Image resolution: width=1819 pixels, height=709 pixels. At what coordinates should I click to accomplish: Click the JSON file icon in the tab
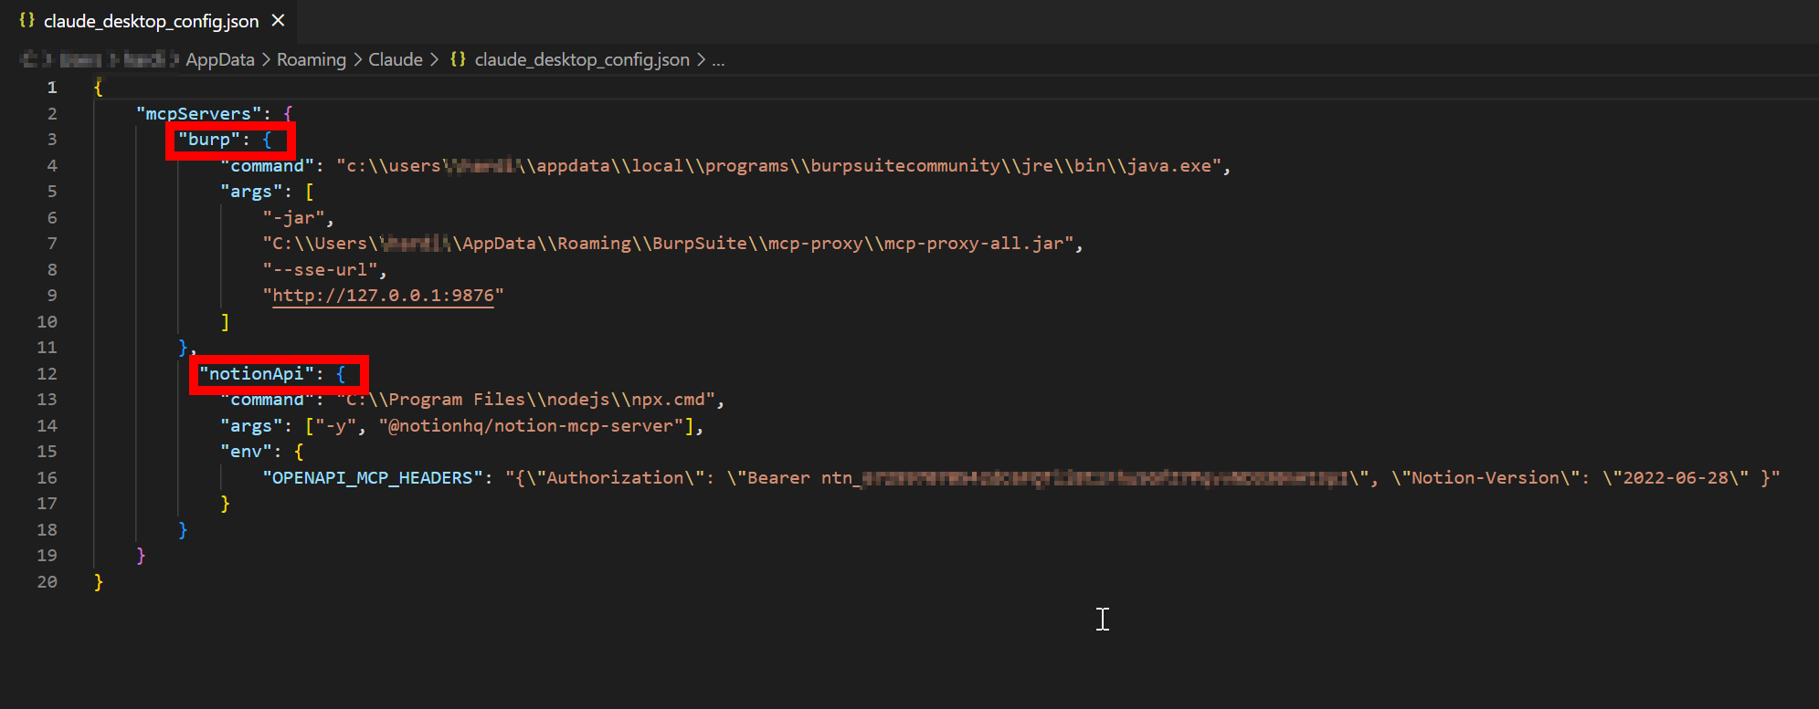point(26,20)
